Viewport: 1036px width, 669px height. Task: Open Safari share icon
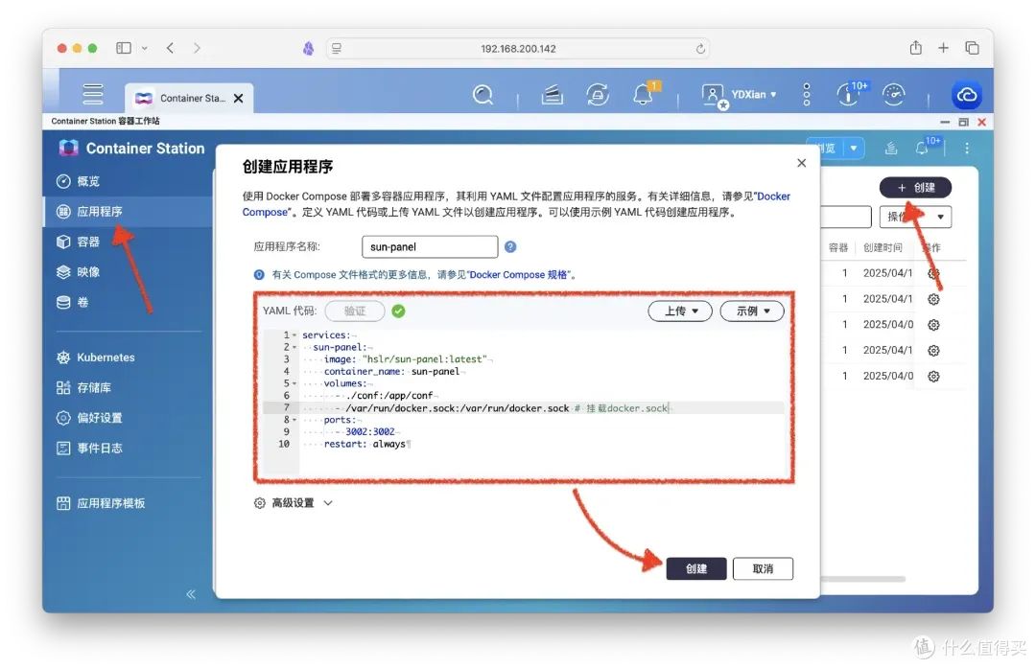(916, 48)
